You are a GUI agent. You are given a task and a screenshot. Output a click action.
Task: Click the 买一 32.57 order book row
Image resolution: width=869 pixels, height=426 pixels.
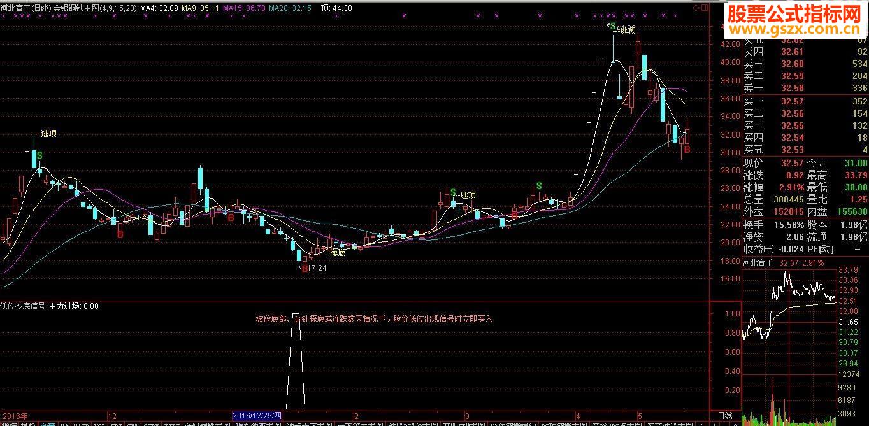coord(805,101)
